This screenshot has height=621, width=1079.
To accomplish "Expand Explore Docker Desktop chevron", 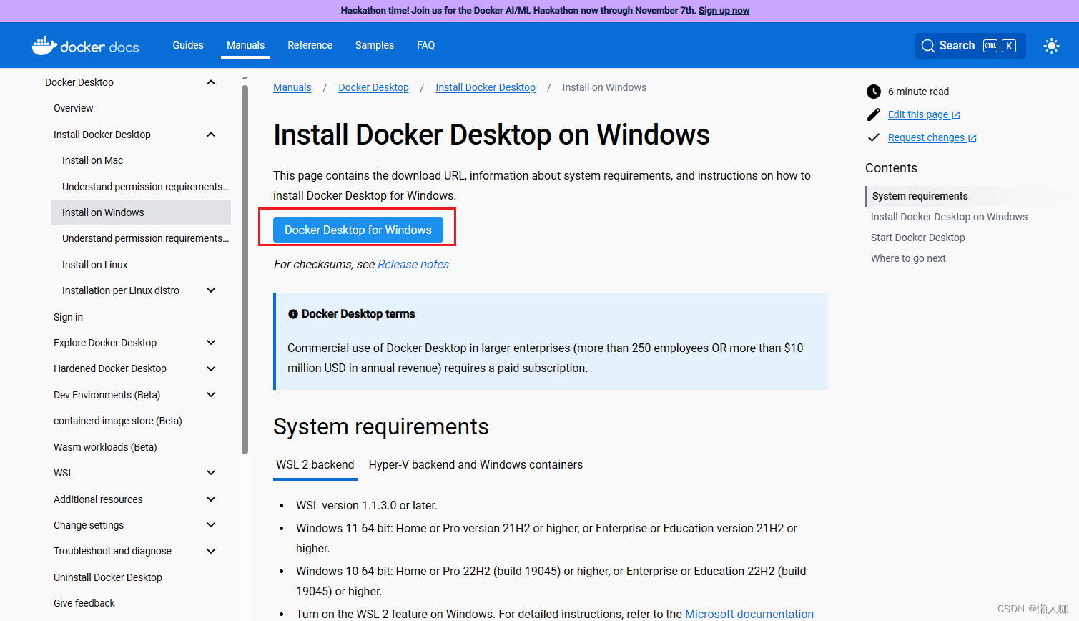I will pyautogui.click(x=211, y=343).
